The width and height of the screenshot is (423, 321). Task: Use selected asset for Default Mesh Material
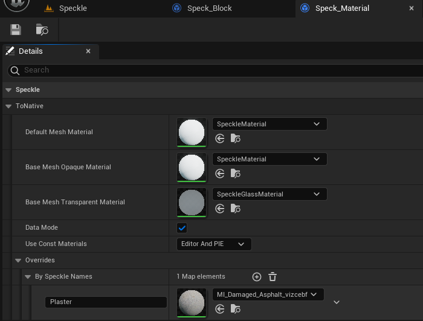[x=220, y=139]
